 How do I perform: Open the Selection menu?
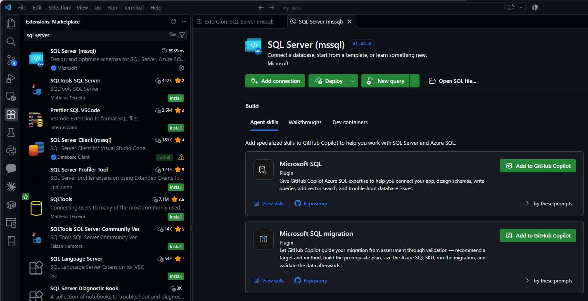tap(59, 7)
